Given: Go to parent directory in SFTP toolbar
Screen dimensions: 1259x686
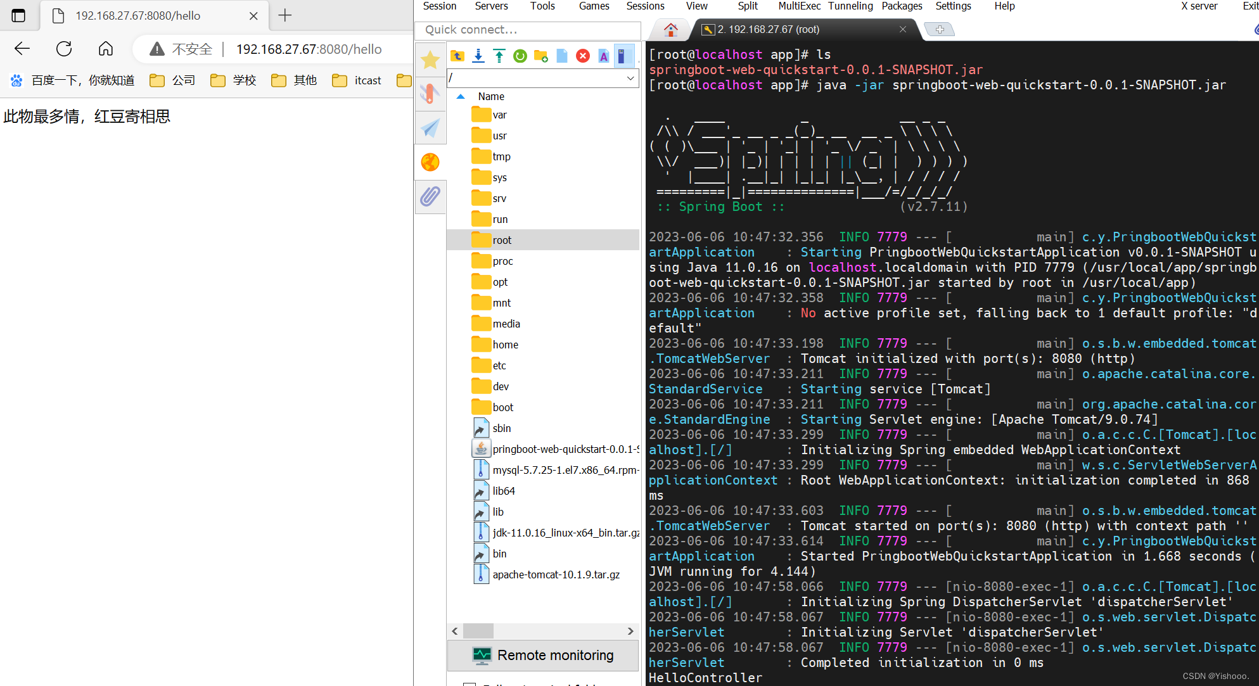Looking at the screenshot, I should (x=457, y=56).
